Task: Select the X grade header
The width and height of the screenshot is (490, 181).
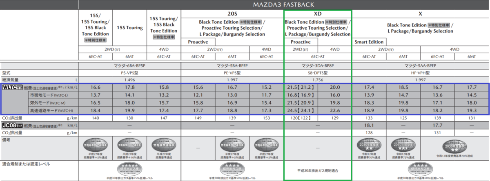Action: pos(420,13)
